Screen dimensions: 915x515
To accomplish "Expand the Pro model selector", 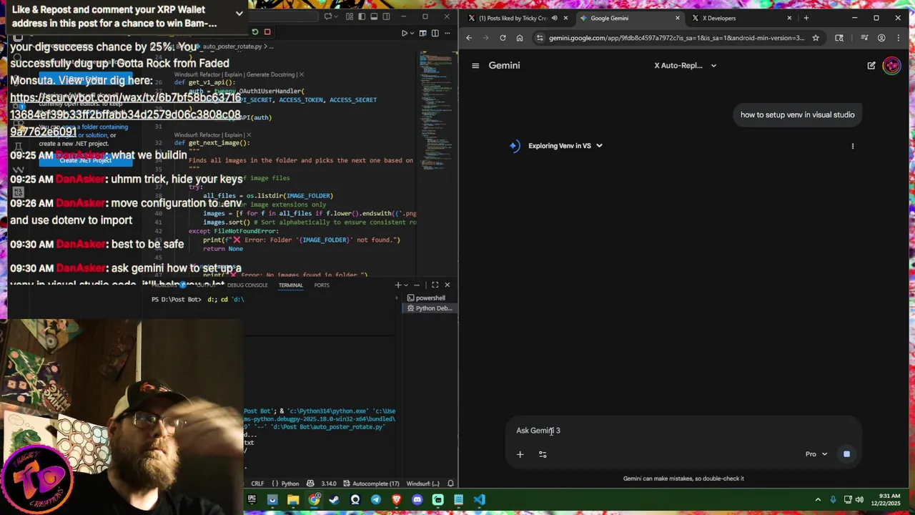I will pyautogui.click(x=816, y=454).
